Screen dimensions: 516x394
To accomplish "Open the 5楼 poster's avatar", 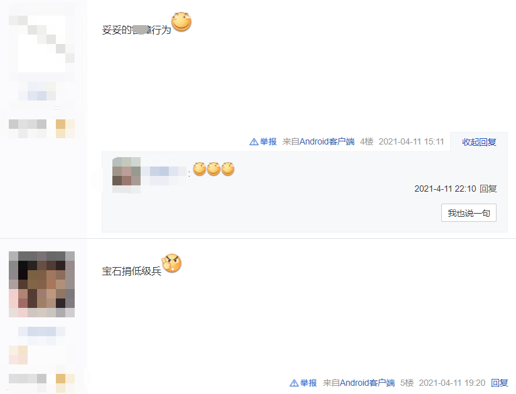I will 42,284.
